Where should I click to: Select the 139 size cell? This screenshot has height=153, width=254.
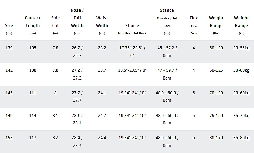9,48
